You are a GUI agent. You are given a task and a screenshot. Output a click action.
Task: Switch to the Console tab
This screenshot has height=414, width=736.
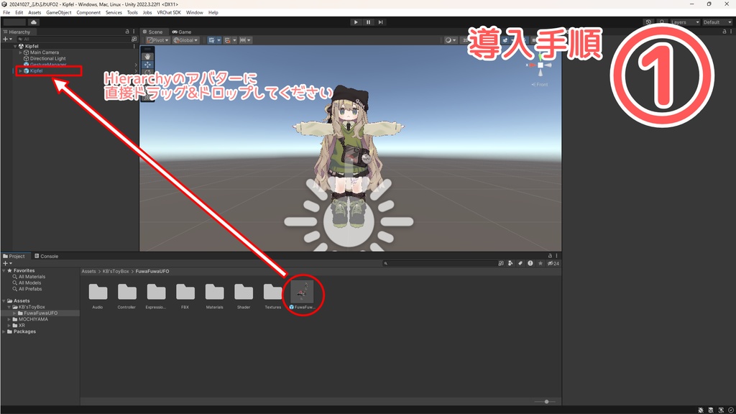tap(47, 255)
